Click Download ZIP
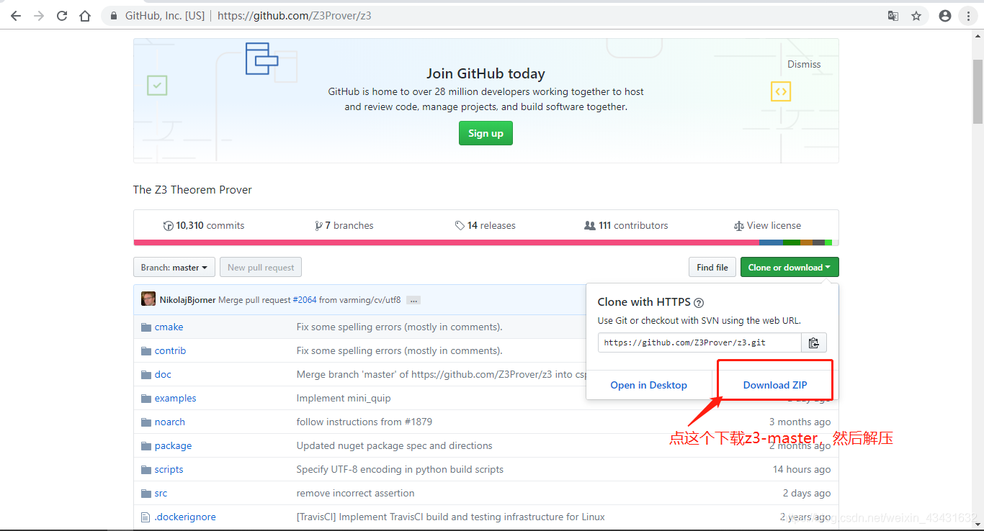The width and height of the screenshot is (984, 531). [x=775, y=385]
